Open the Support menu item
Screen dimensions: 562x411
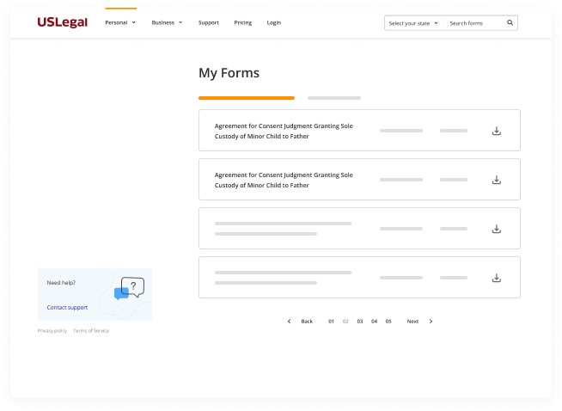click(x=208, y=22)
